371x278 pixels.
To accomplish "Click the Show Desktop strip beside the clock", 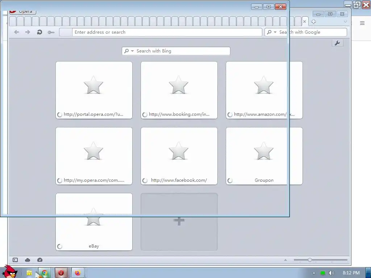I will click(368, 273).
